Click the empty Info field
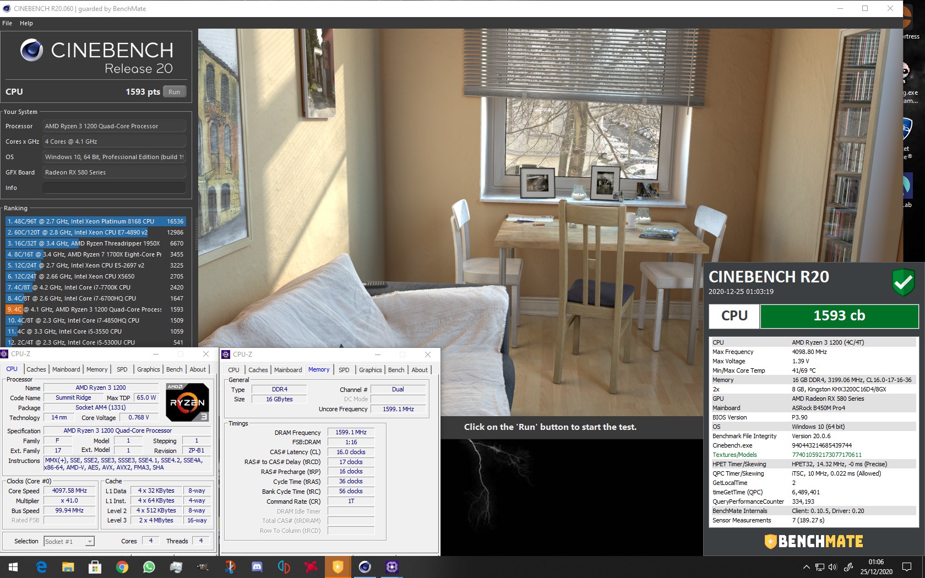925x578 pixels. pyautogui.click(x=114, y=188)
